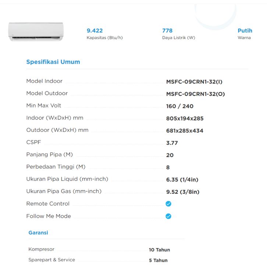Click the white air conditioner product image
The image size is (267, 267).
click(36, 32)
